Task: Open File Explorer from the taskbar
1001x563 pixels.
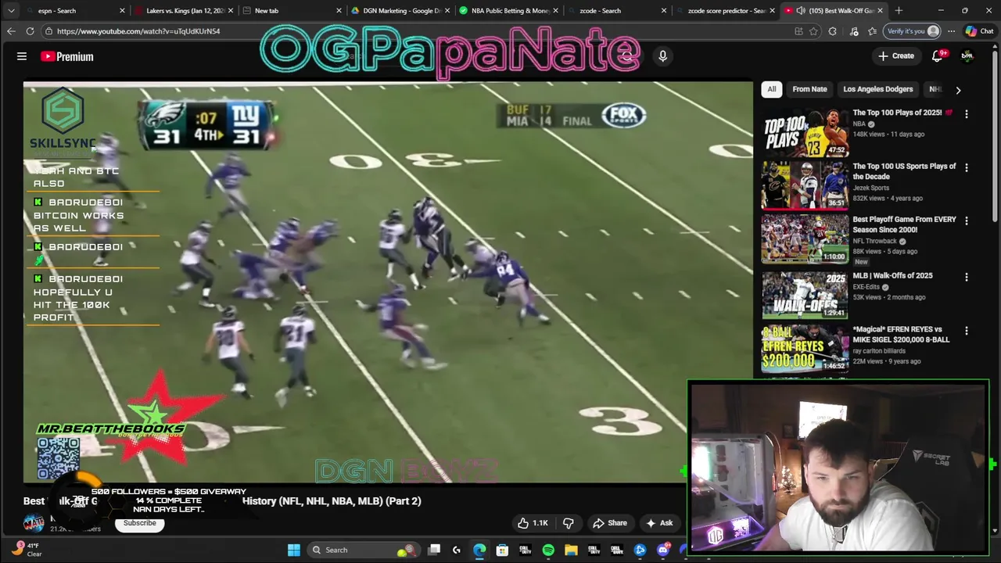Action: 571,550
